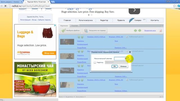Click the format JPEG link of fourth image
The image size is (180, 101).
(x=116, y=80)
